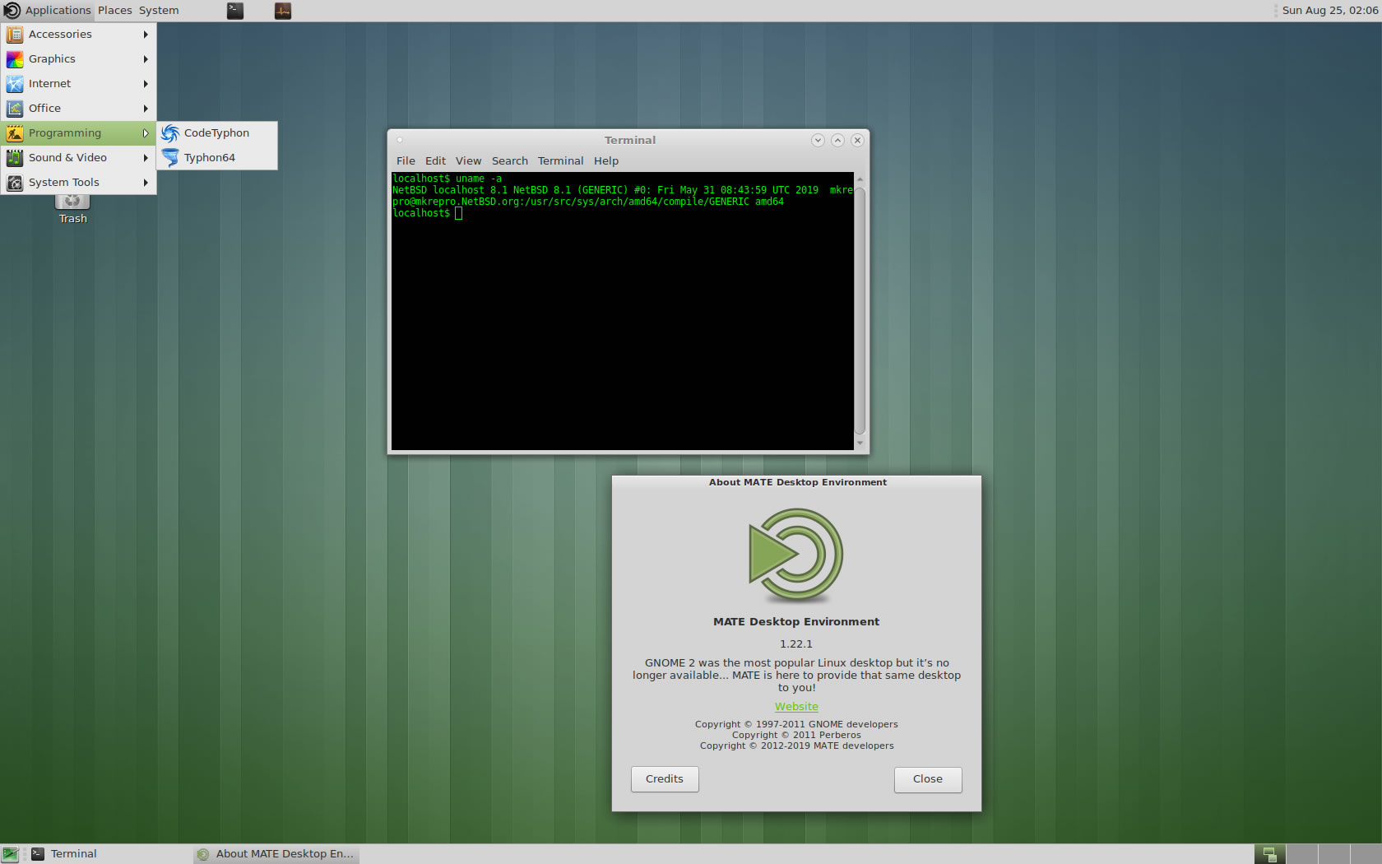Click the CodeTyphon application icon
1382x864 pixels.
tap(170, 133)
